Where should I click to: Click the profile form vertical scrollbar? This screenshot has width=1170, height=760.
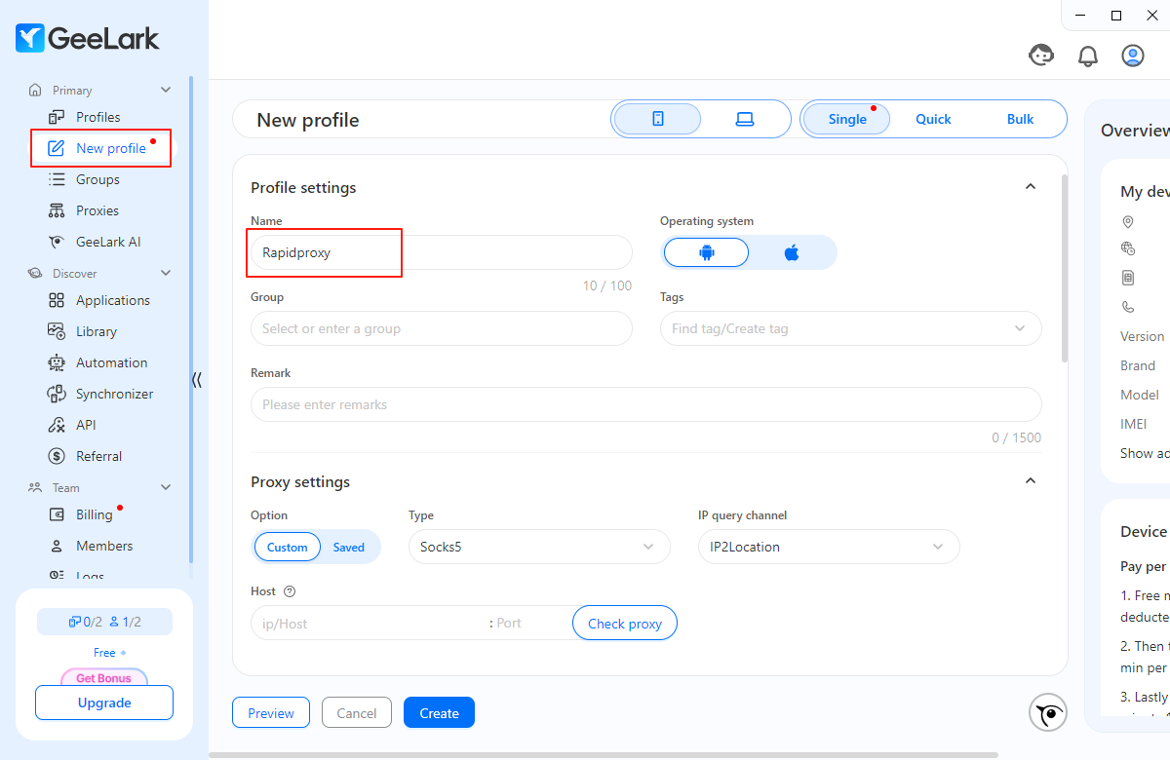coord(1065,270)
